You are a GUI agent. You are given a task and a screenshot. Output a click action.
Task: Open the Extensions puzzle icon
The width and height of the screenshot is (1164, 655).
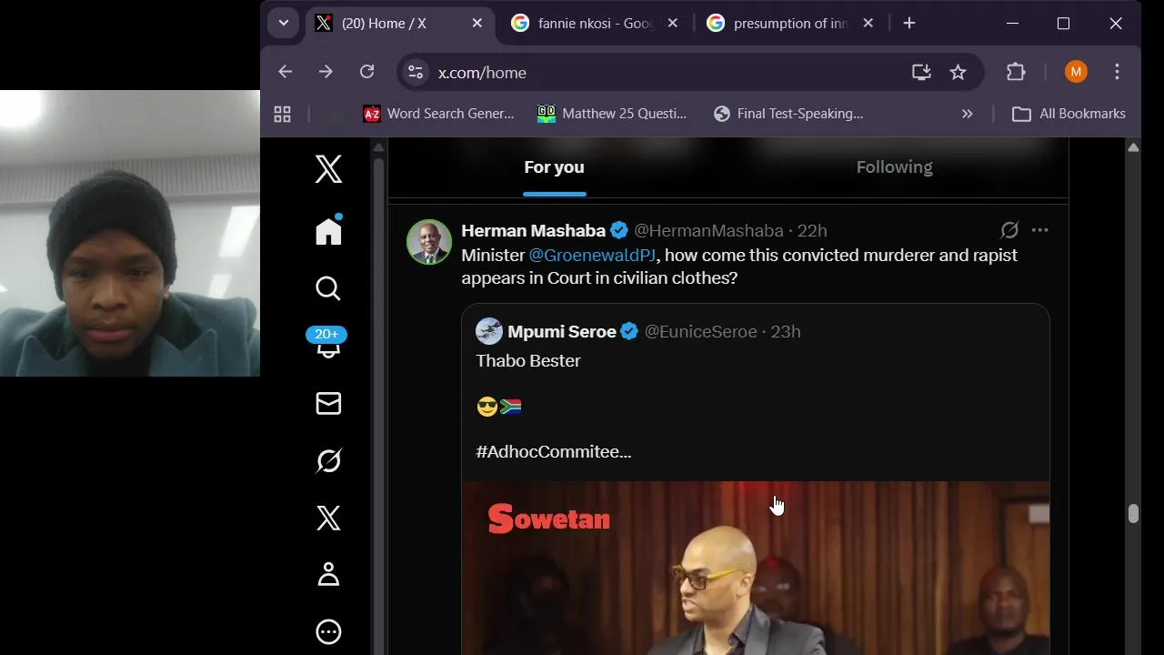[x=1016, y=72]
